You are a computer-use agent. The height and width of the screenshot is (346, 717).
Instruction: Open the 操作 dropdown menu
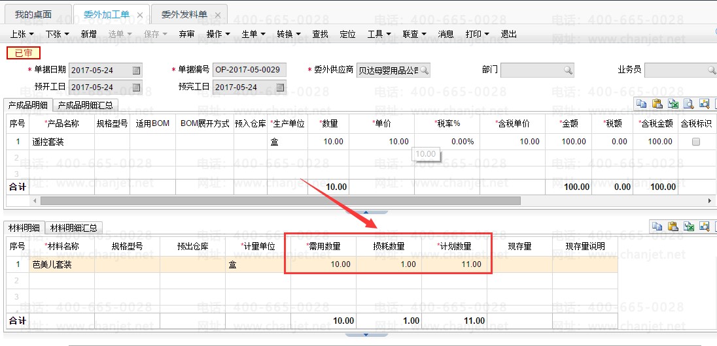218,34
